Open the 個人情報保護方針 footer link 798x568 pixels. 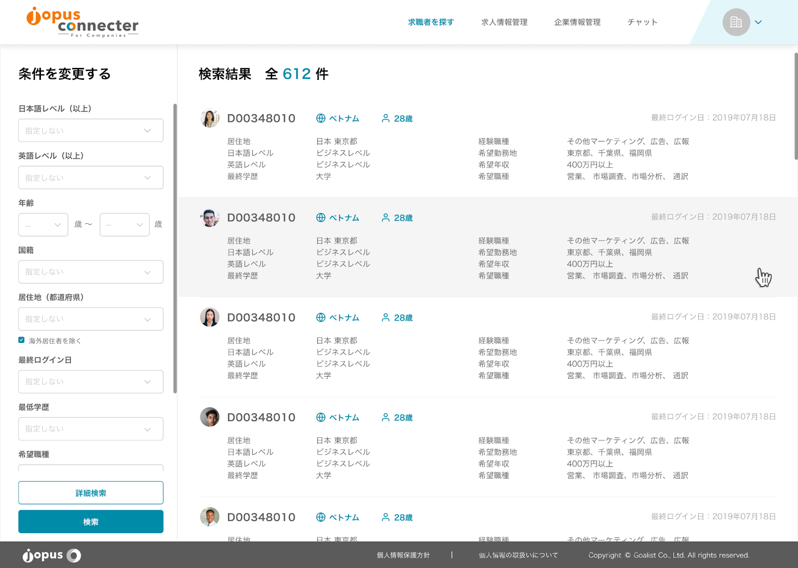tap(403, 555)
